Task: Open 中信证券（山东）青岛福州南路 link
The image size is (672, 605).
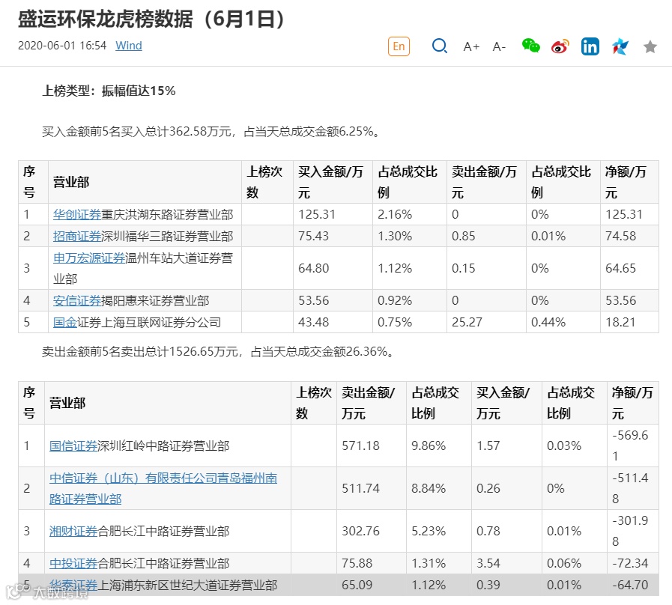Action: click(163, 488)
